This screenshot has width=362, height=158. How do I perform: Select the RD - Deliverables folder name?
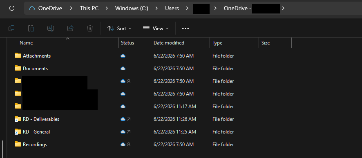point(41,119)
